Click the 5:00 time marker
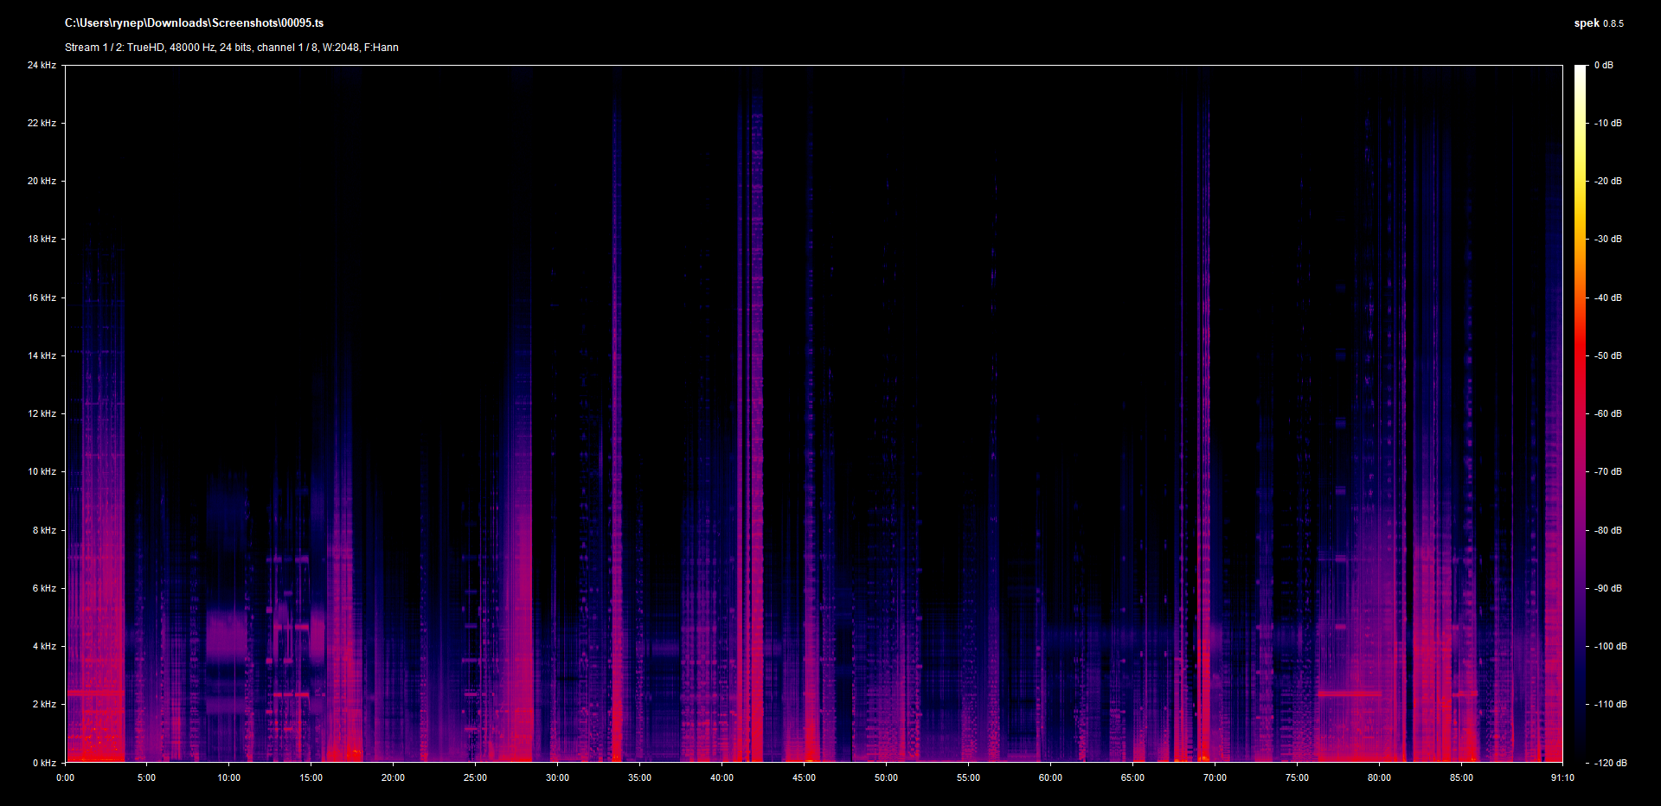Viewport: 1661px width, 806px height. [147, 778]
